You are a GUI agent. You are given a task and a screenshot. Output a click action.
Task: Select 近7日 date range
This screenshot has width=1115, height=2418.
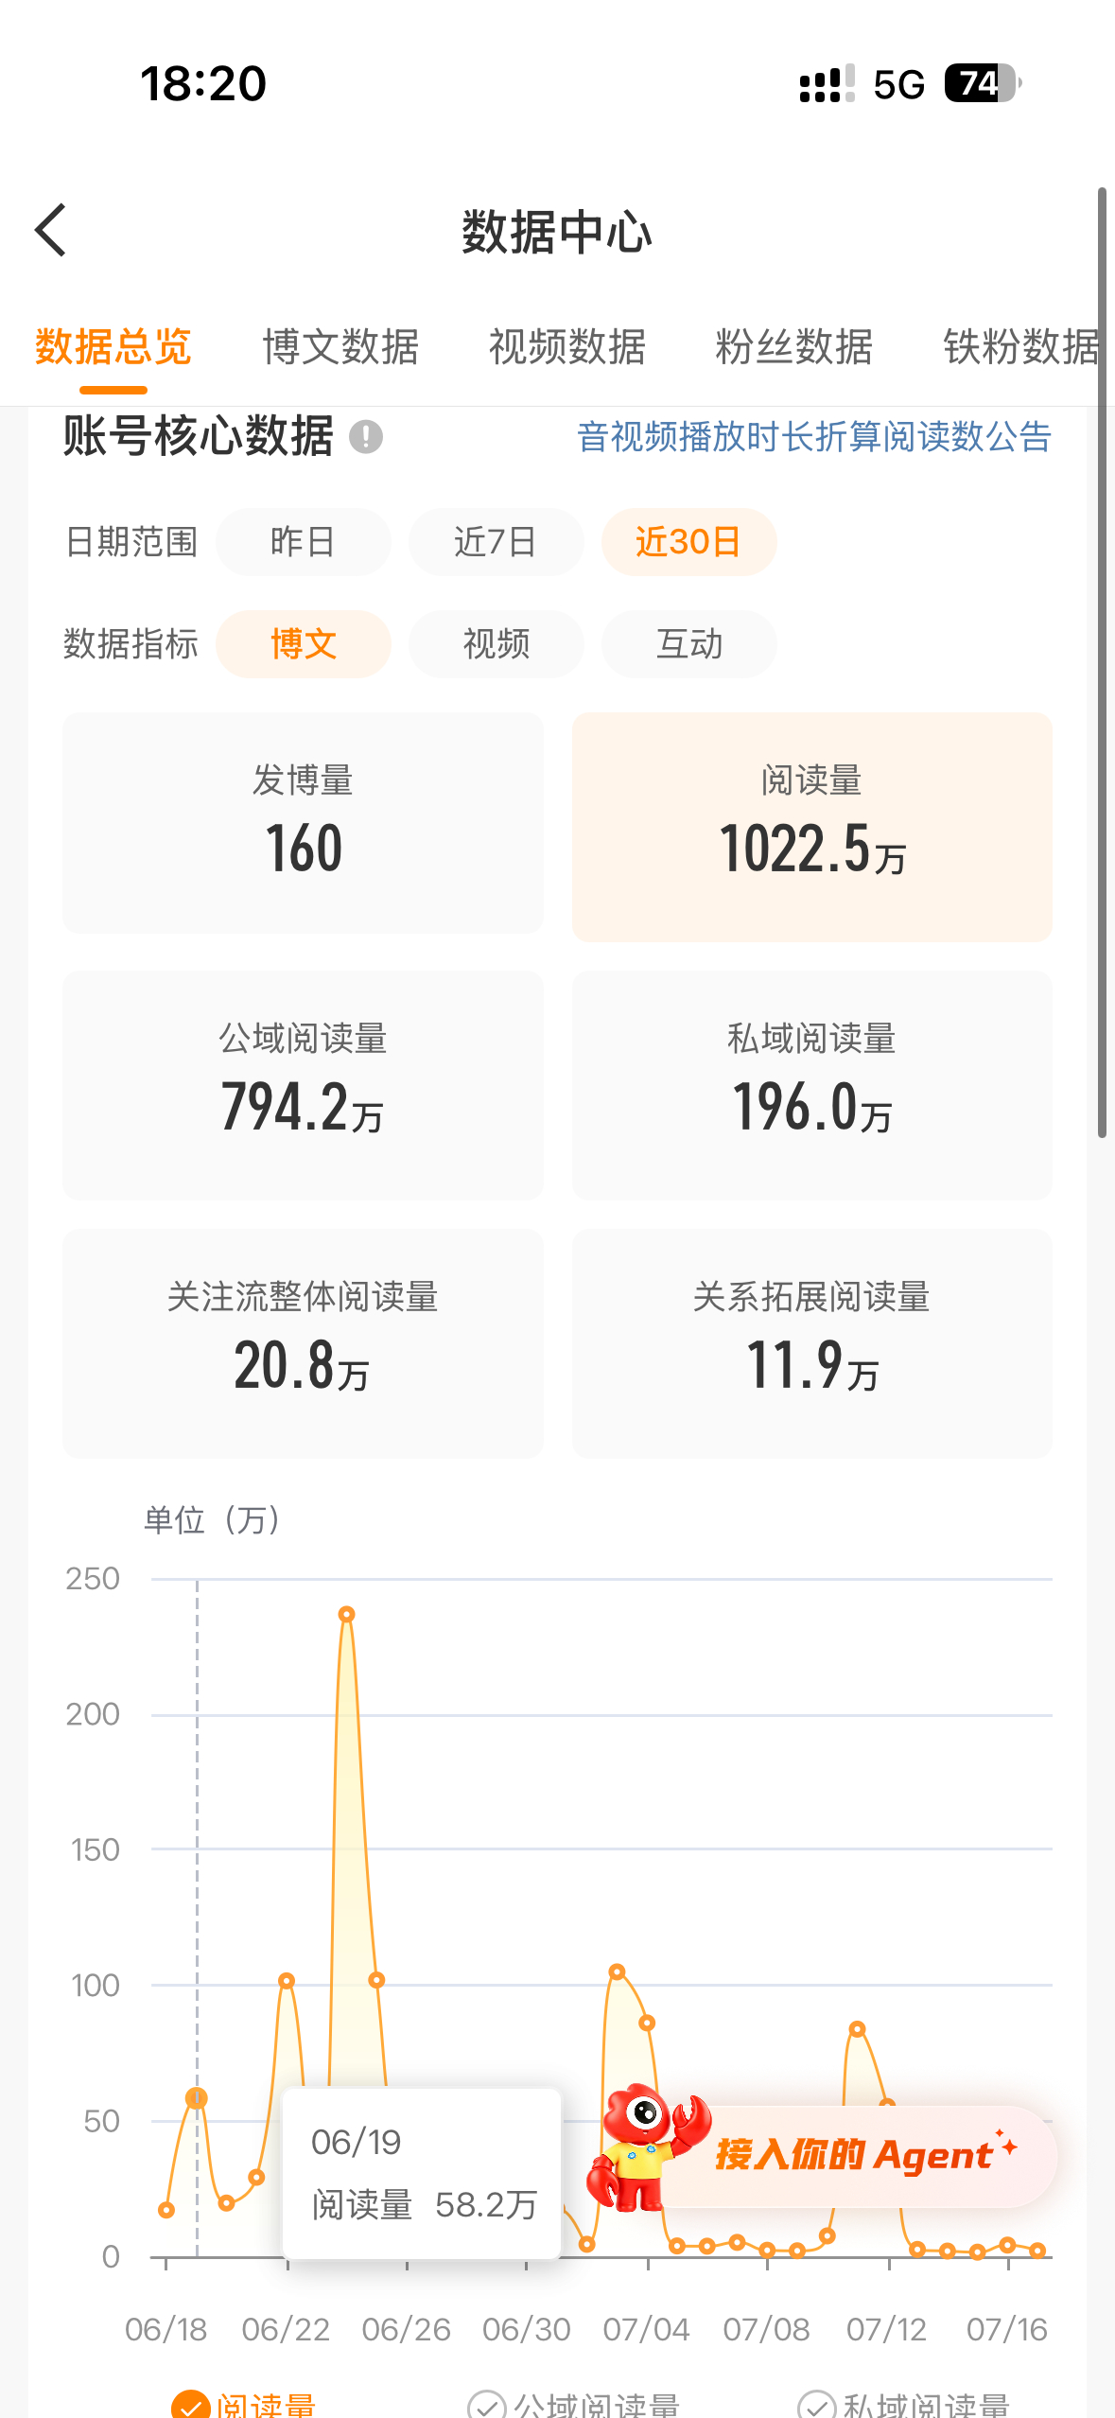(496, 542)
